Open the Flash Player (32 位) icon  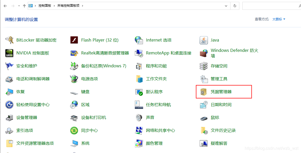coord(74,40)
